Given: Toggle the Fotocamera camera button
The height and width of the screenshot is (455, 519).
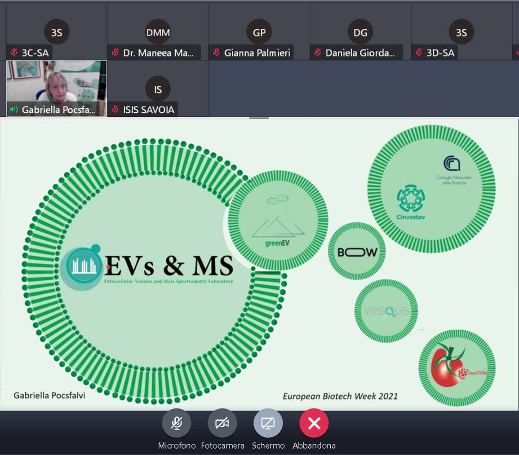Looking at the screenshot, I should coord(222,423).
